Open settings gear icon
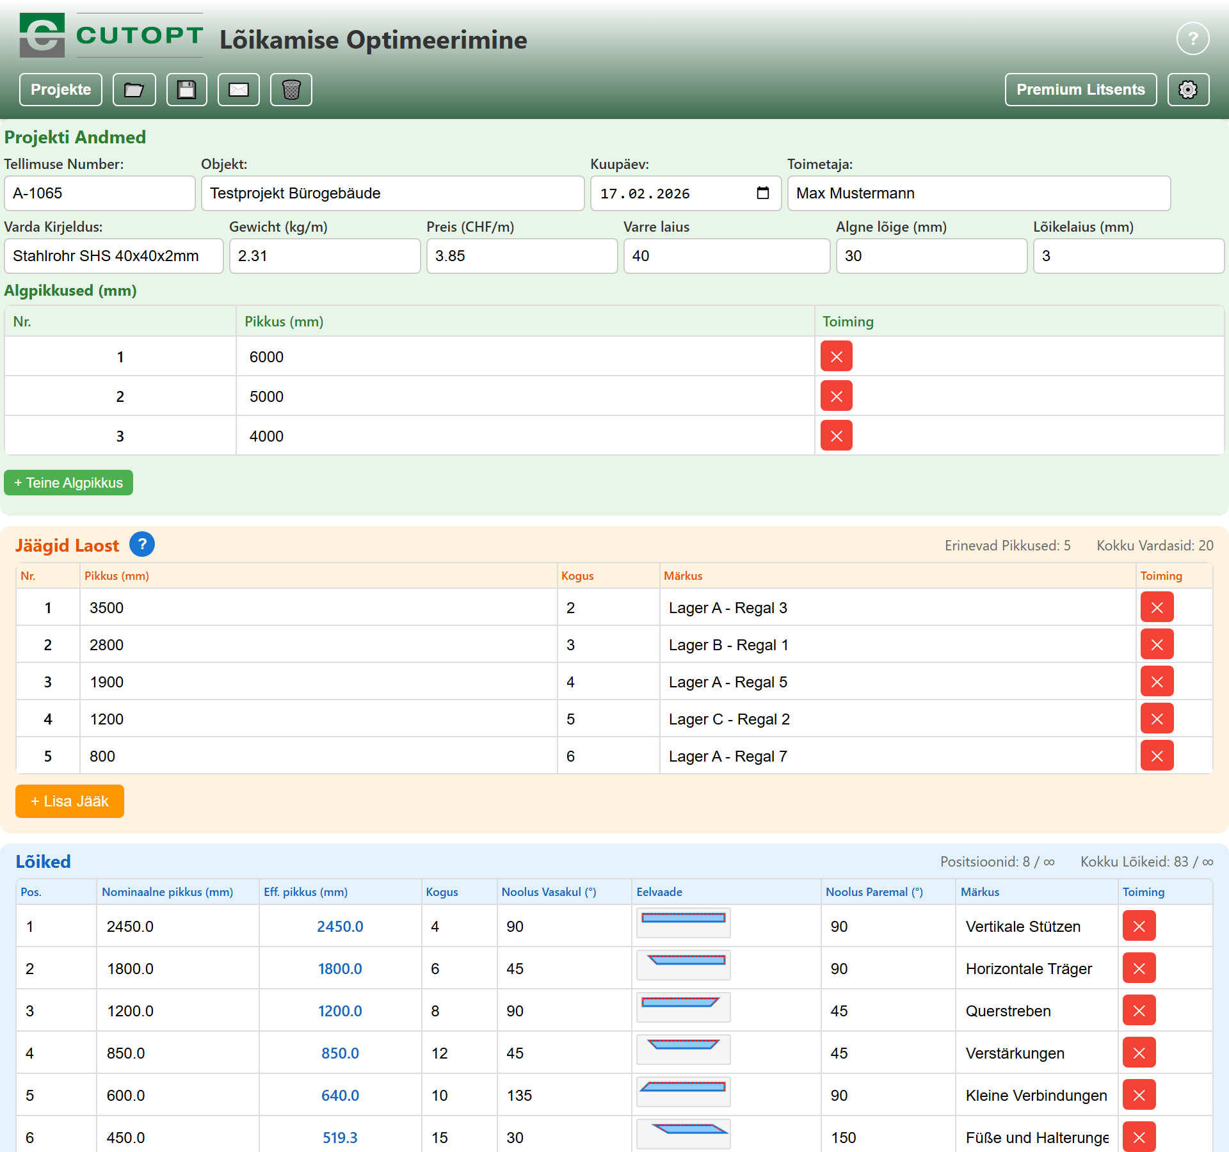This screenshot has height=1152, width=1229. click(1188, 90)
